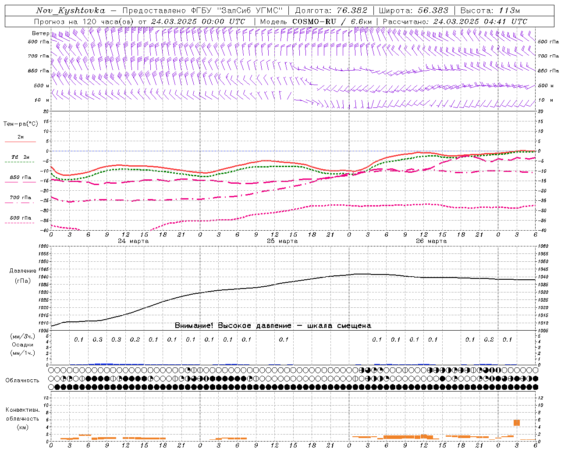Click the Nov_Kyshtovka station title

71,11
